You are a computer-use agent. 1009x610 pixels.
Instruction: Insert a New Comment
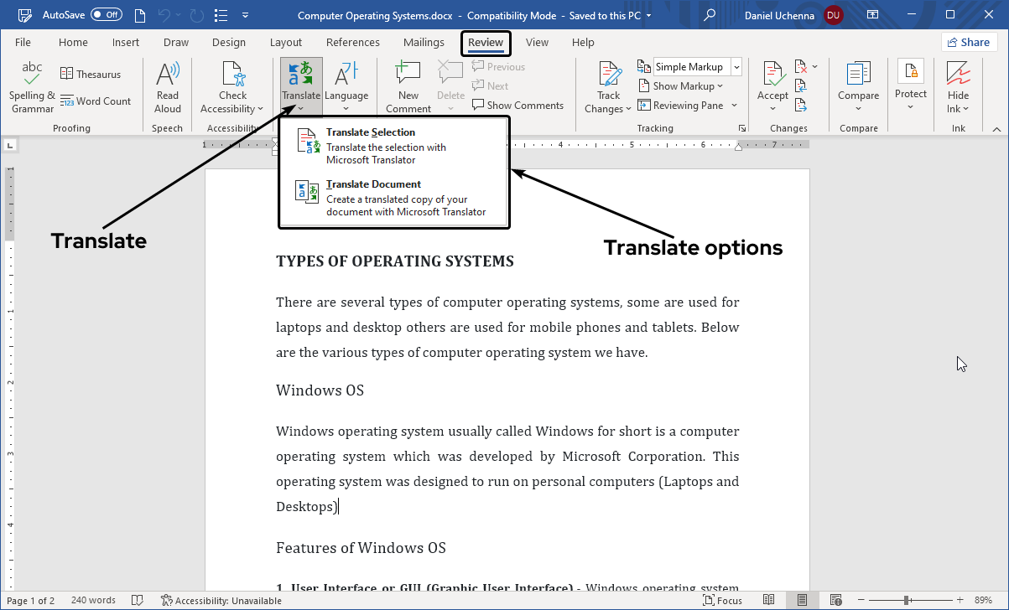pyautogui.click(x=408, y=84)
